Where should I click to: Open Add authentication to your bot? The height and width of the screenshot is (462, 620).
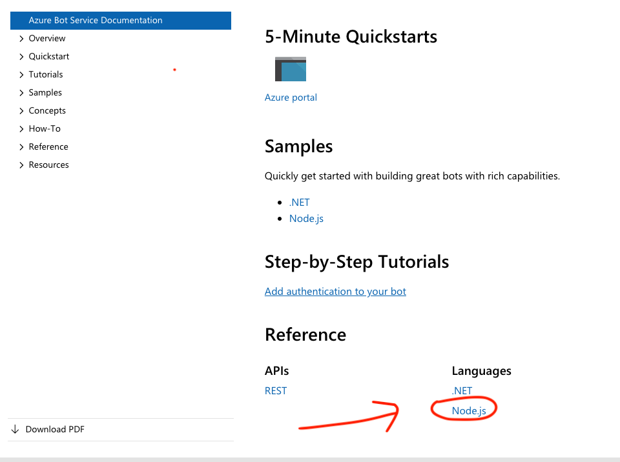335,292
